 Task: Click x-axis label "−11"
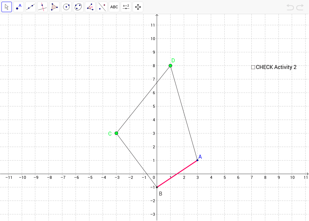(x=9, y=177)
